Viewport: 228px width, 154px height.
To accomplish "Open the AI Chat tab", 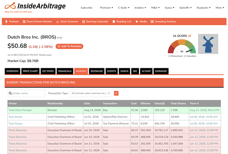I will point(146,71).
